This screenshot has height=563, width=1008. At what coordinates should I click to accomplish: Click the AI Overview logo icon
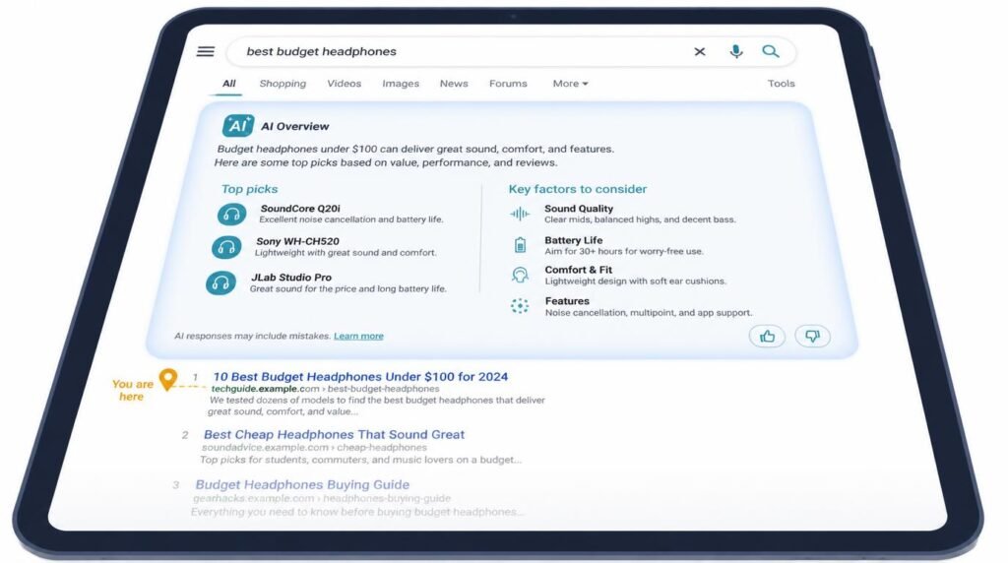pyautogui.click(x=238, y=126)
